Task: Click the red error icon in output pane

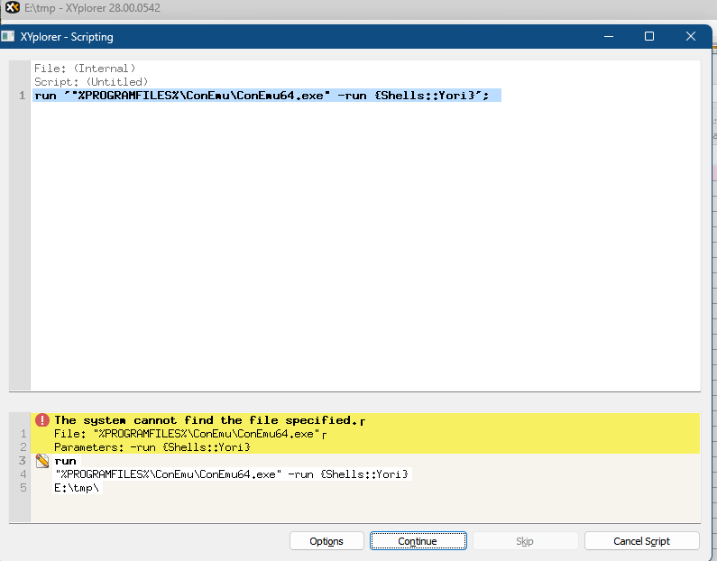Action: (41, 420)
